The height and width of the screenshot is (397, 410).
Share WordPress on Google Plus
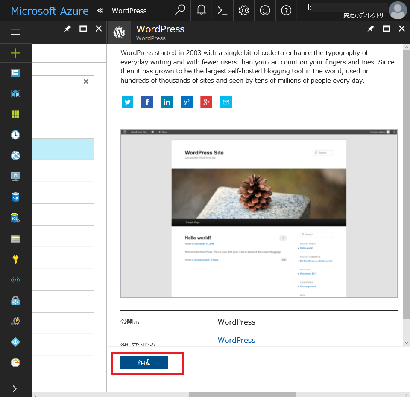coord(206,102)
